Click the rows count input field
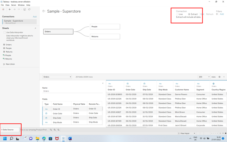This screenshot has height=142, width=227. pyautogui.click(x=202, y=77)
